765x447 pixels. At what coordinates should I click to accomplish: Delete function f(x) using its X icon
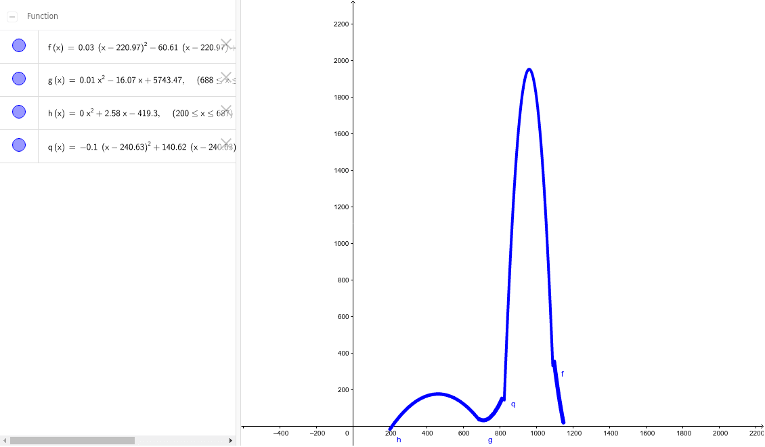225,43
